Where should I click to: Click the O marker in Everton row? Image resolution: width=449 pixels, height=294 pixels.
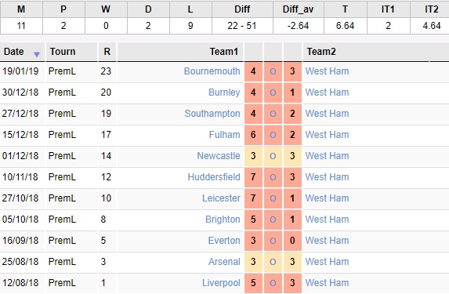click(x=273, y=241)
